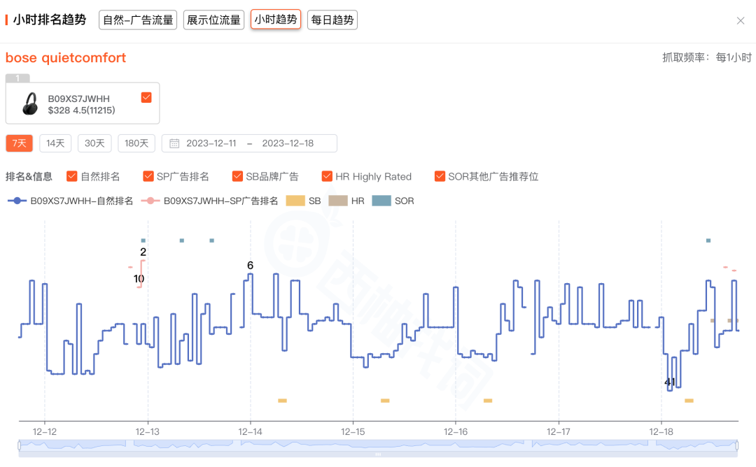Click the 抓取频率: 每1小时 label

pos(707,58)
